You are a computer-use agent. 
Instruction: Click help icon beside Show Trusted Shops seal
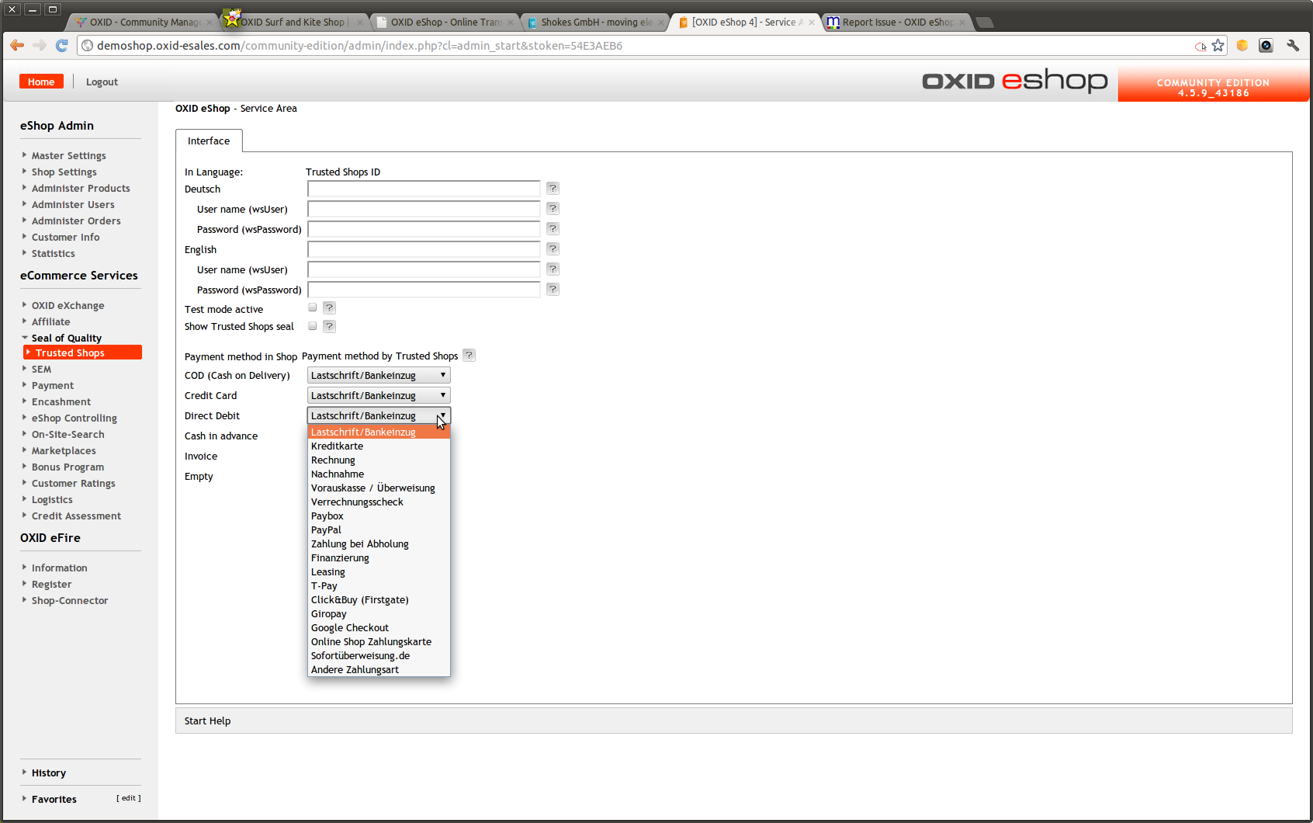pyautogui.click(x=330, y=326)
